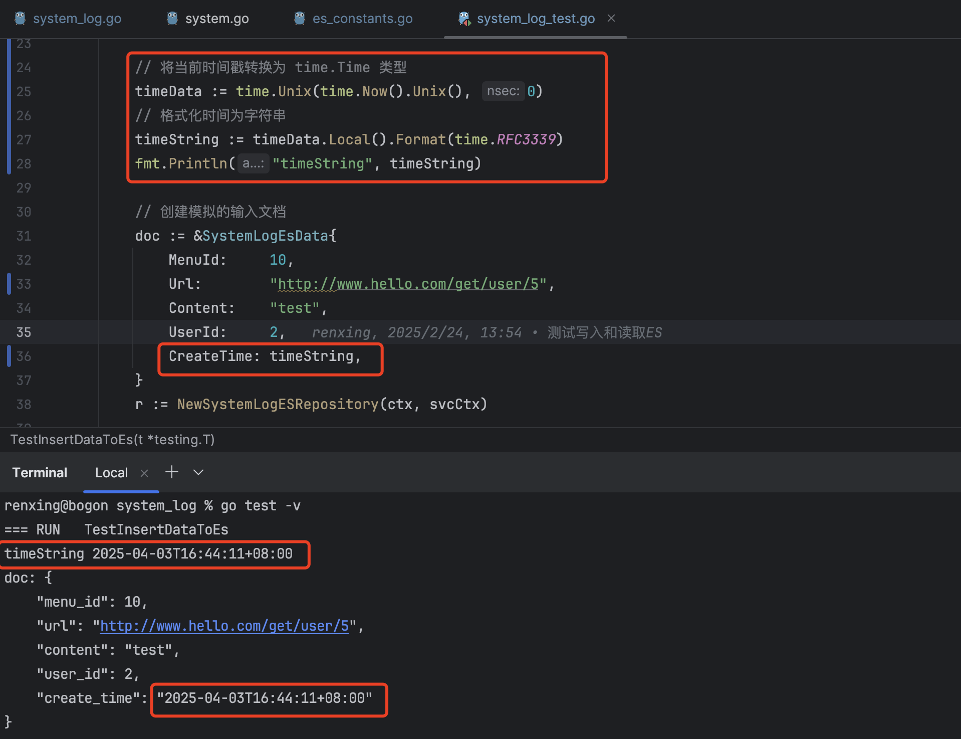Click the TestInsertDataToEs breadcrumb

pos(113,440)
